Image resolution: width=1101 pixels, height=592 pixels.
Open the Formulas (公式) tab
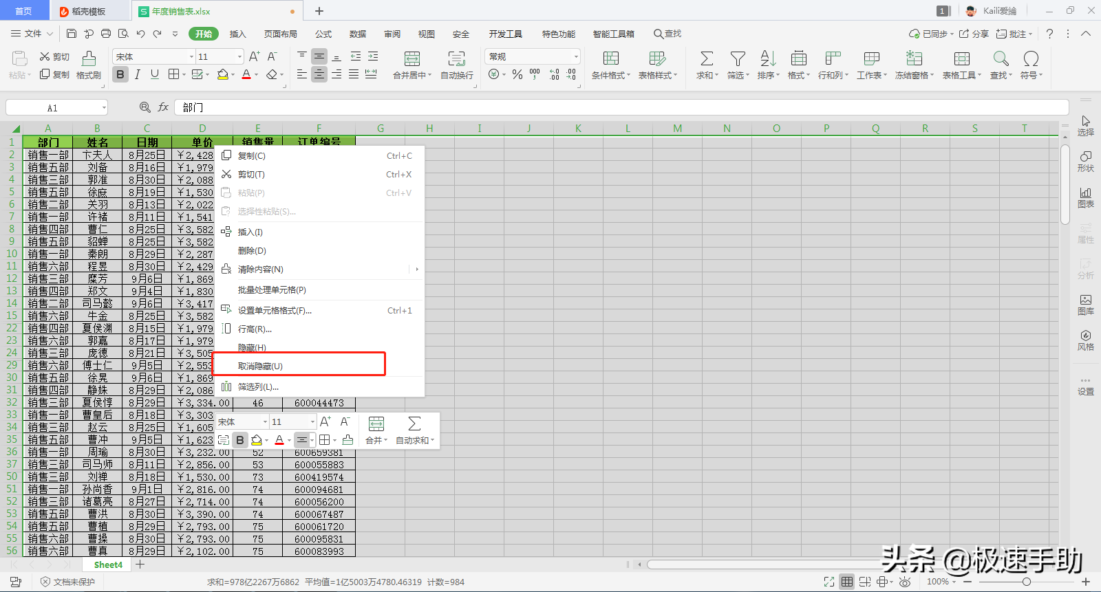[x=323, y=34]
